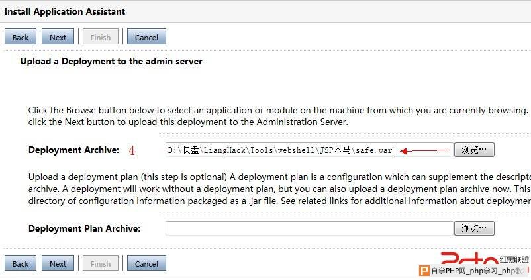
Task: Focus the Deployment Archive path field
Action: click(x=309, y=150)
